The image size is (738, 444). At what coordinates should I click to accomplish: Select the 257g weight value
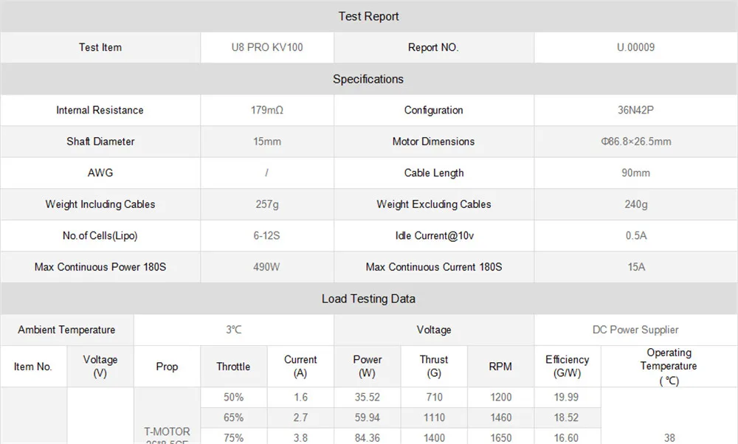pyautogui.click(x=267, y=204)
